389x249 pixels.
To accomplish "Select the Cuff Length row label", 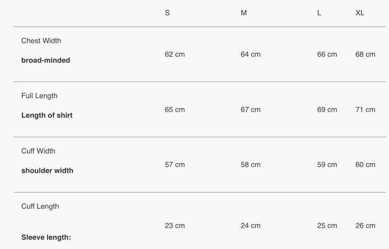I will (x=40, y=206).
